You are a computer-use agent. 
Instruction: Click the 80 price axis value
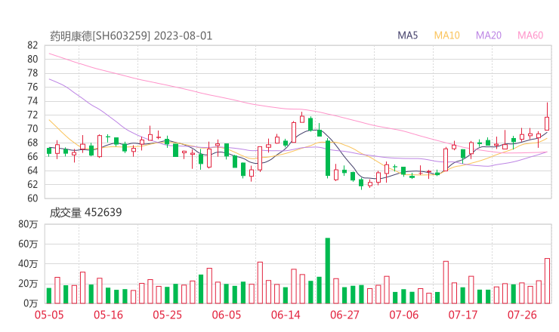coord(32,59)
